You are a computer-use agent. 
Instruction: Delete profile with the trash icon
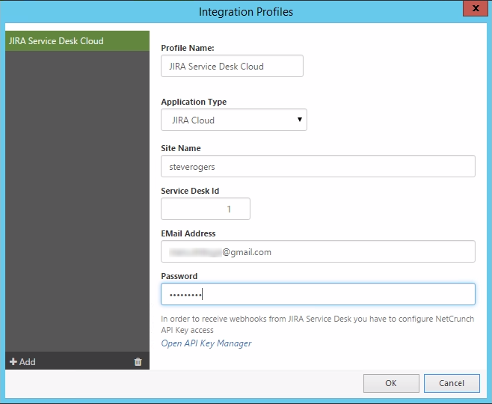tap(138, 361)
